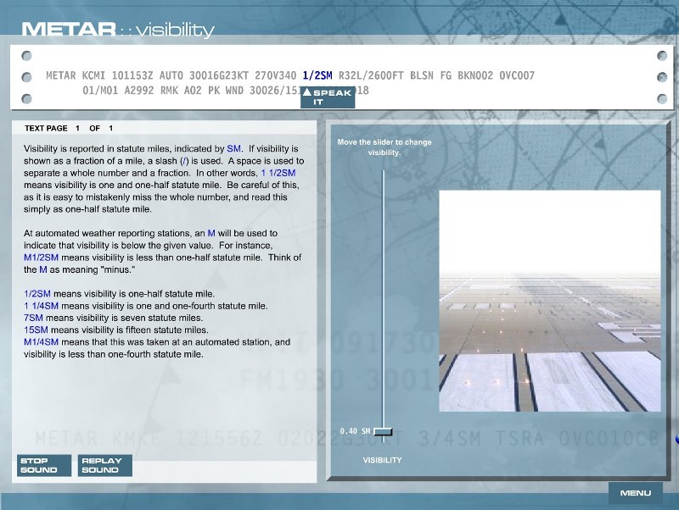Stop the sound narration
Image resolution: width=679 pixels, height=510 pixels.
point(39,465)
